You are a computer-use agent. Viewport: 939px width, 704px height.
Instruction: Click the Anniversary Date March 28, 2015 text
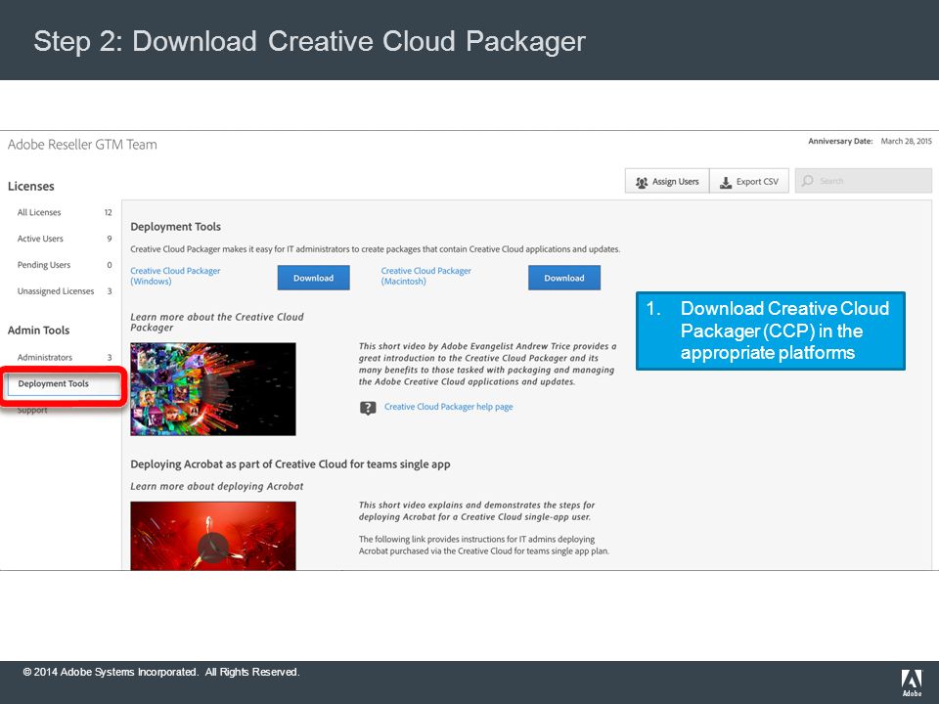tap(871, 141)
